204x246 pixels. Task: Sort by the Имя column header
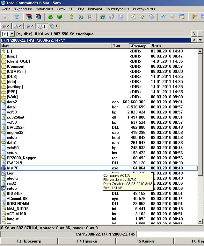56,46
